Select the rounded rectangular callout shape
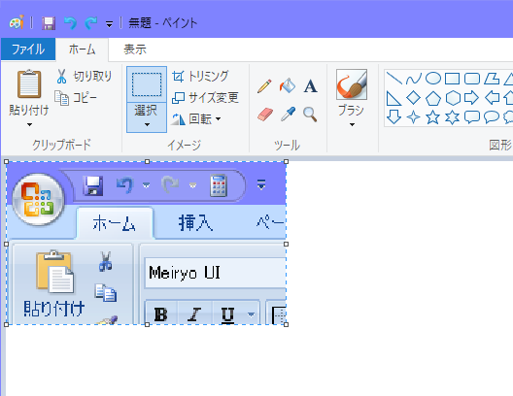 pos(472,117)
